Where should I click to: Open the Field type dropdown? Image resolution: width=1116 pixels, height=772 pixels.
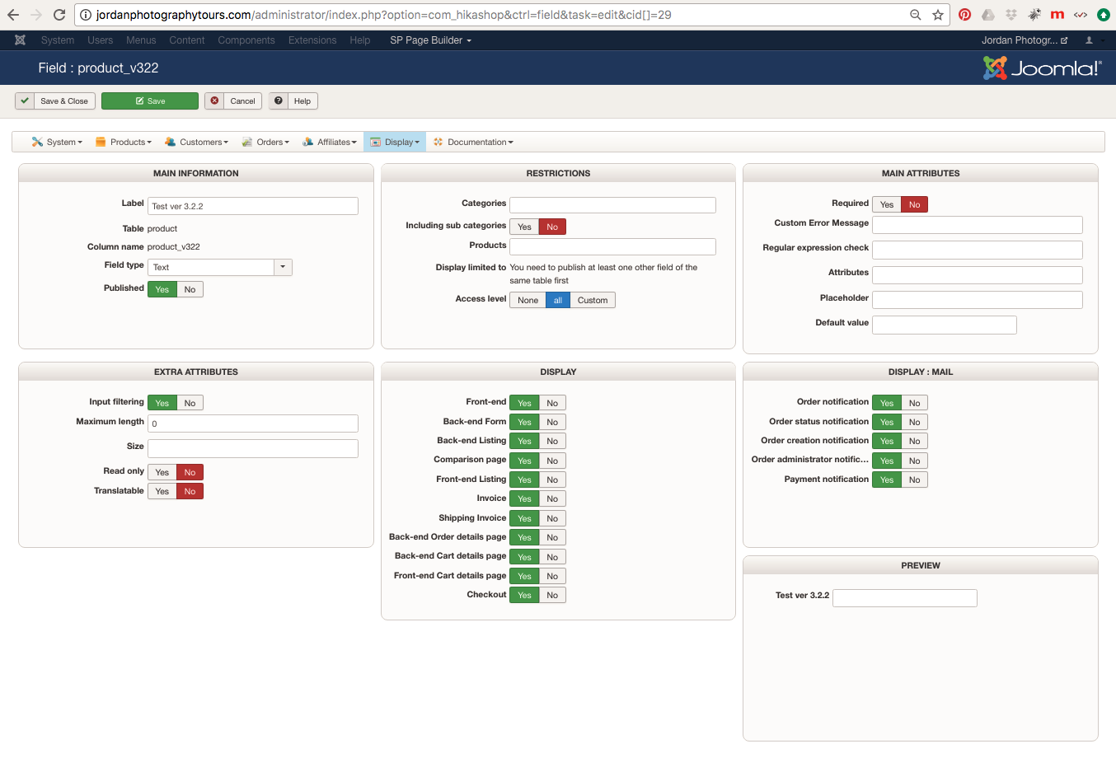coord(220,267)
